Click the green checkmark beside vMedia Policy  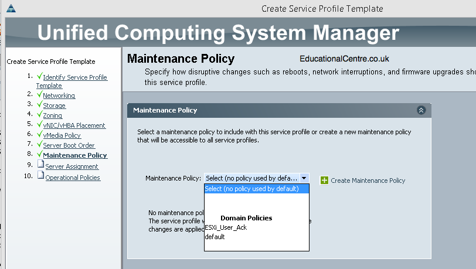pyautogui.click(x=39, y=134)
